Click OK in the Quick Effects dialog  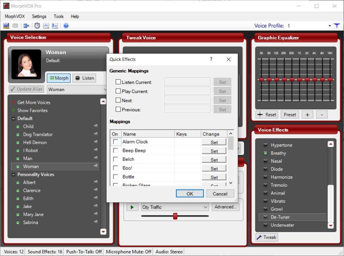[190, 194]
